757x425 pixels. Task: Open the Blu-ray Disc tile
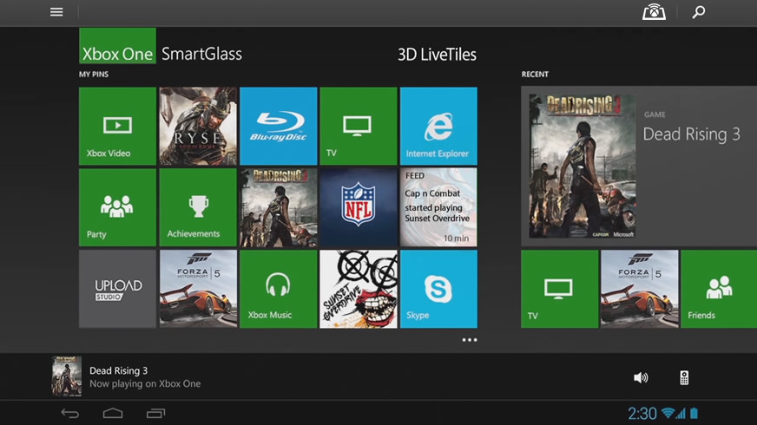click(279, 126)
